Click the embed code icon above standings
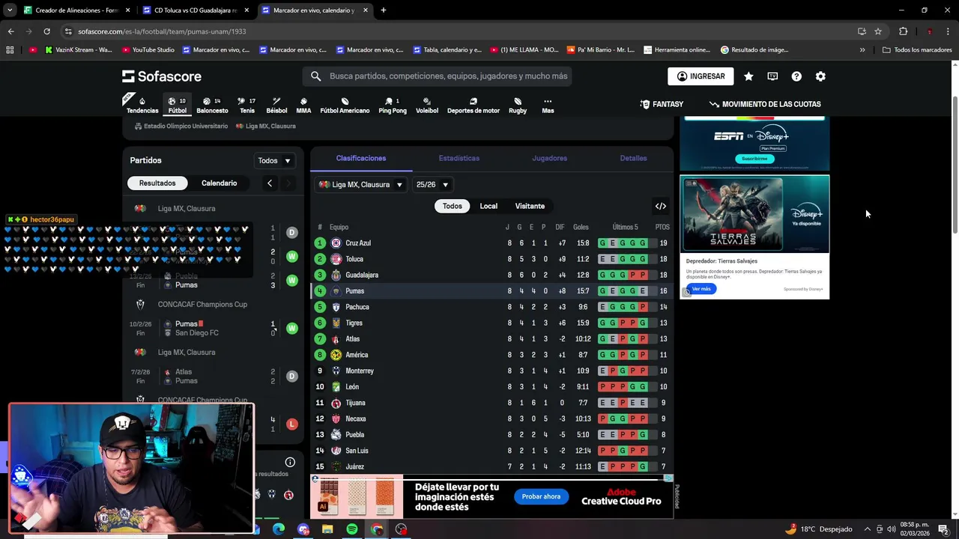 click(x=661, y=206)
